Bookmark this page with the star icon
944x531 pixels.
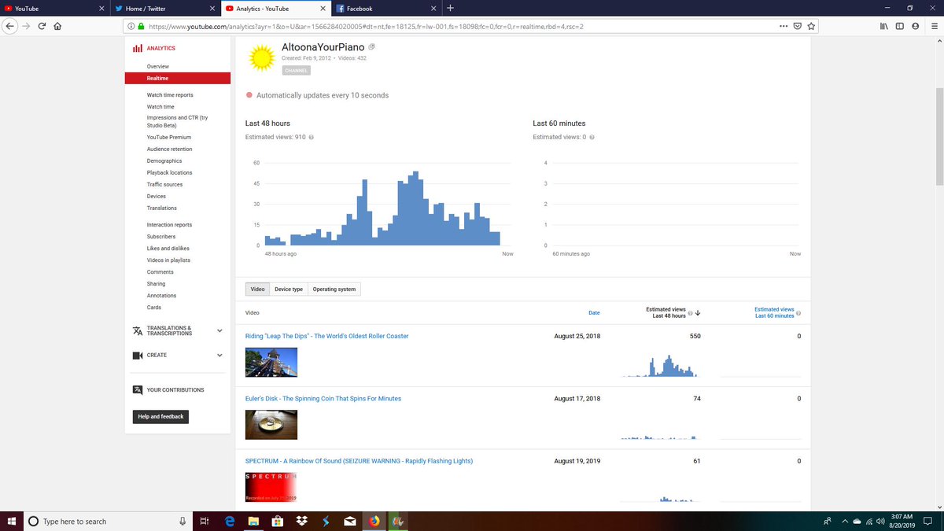(x=811, y=25)
